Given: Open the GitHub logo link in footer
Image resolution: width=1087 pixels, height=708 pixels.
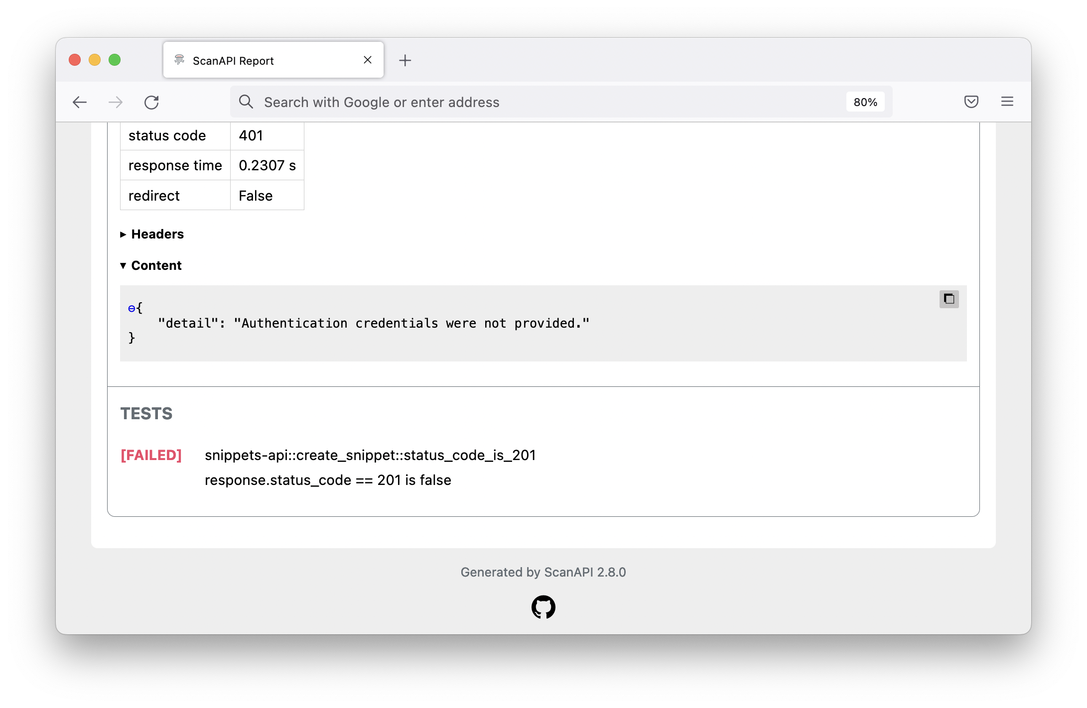Looking at the screenshot, I should coord(543,607).
